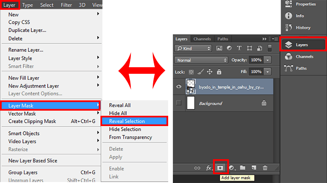The height and width of the screenshot is (183, 327).
Task: Switch to the Channels tab
Action: click(x=202, y=39)
